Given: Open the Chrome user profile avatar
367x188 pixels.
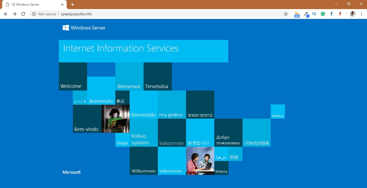Looking at the screenshot, I should (352, 14).
